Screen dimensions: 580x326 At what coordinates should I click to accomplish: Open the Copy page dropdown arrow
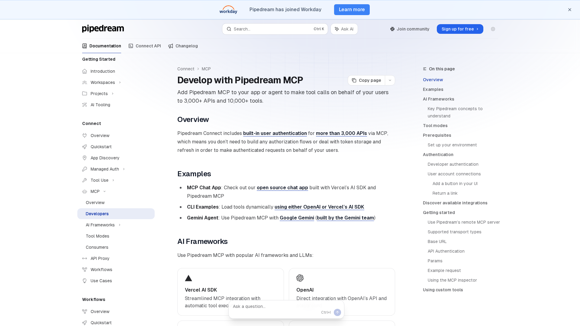390,80
